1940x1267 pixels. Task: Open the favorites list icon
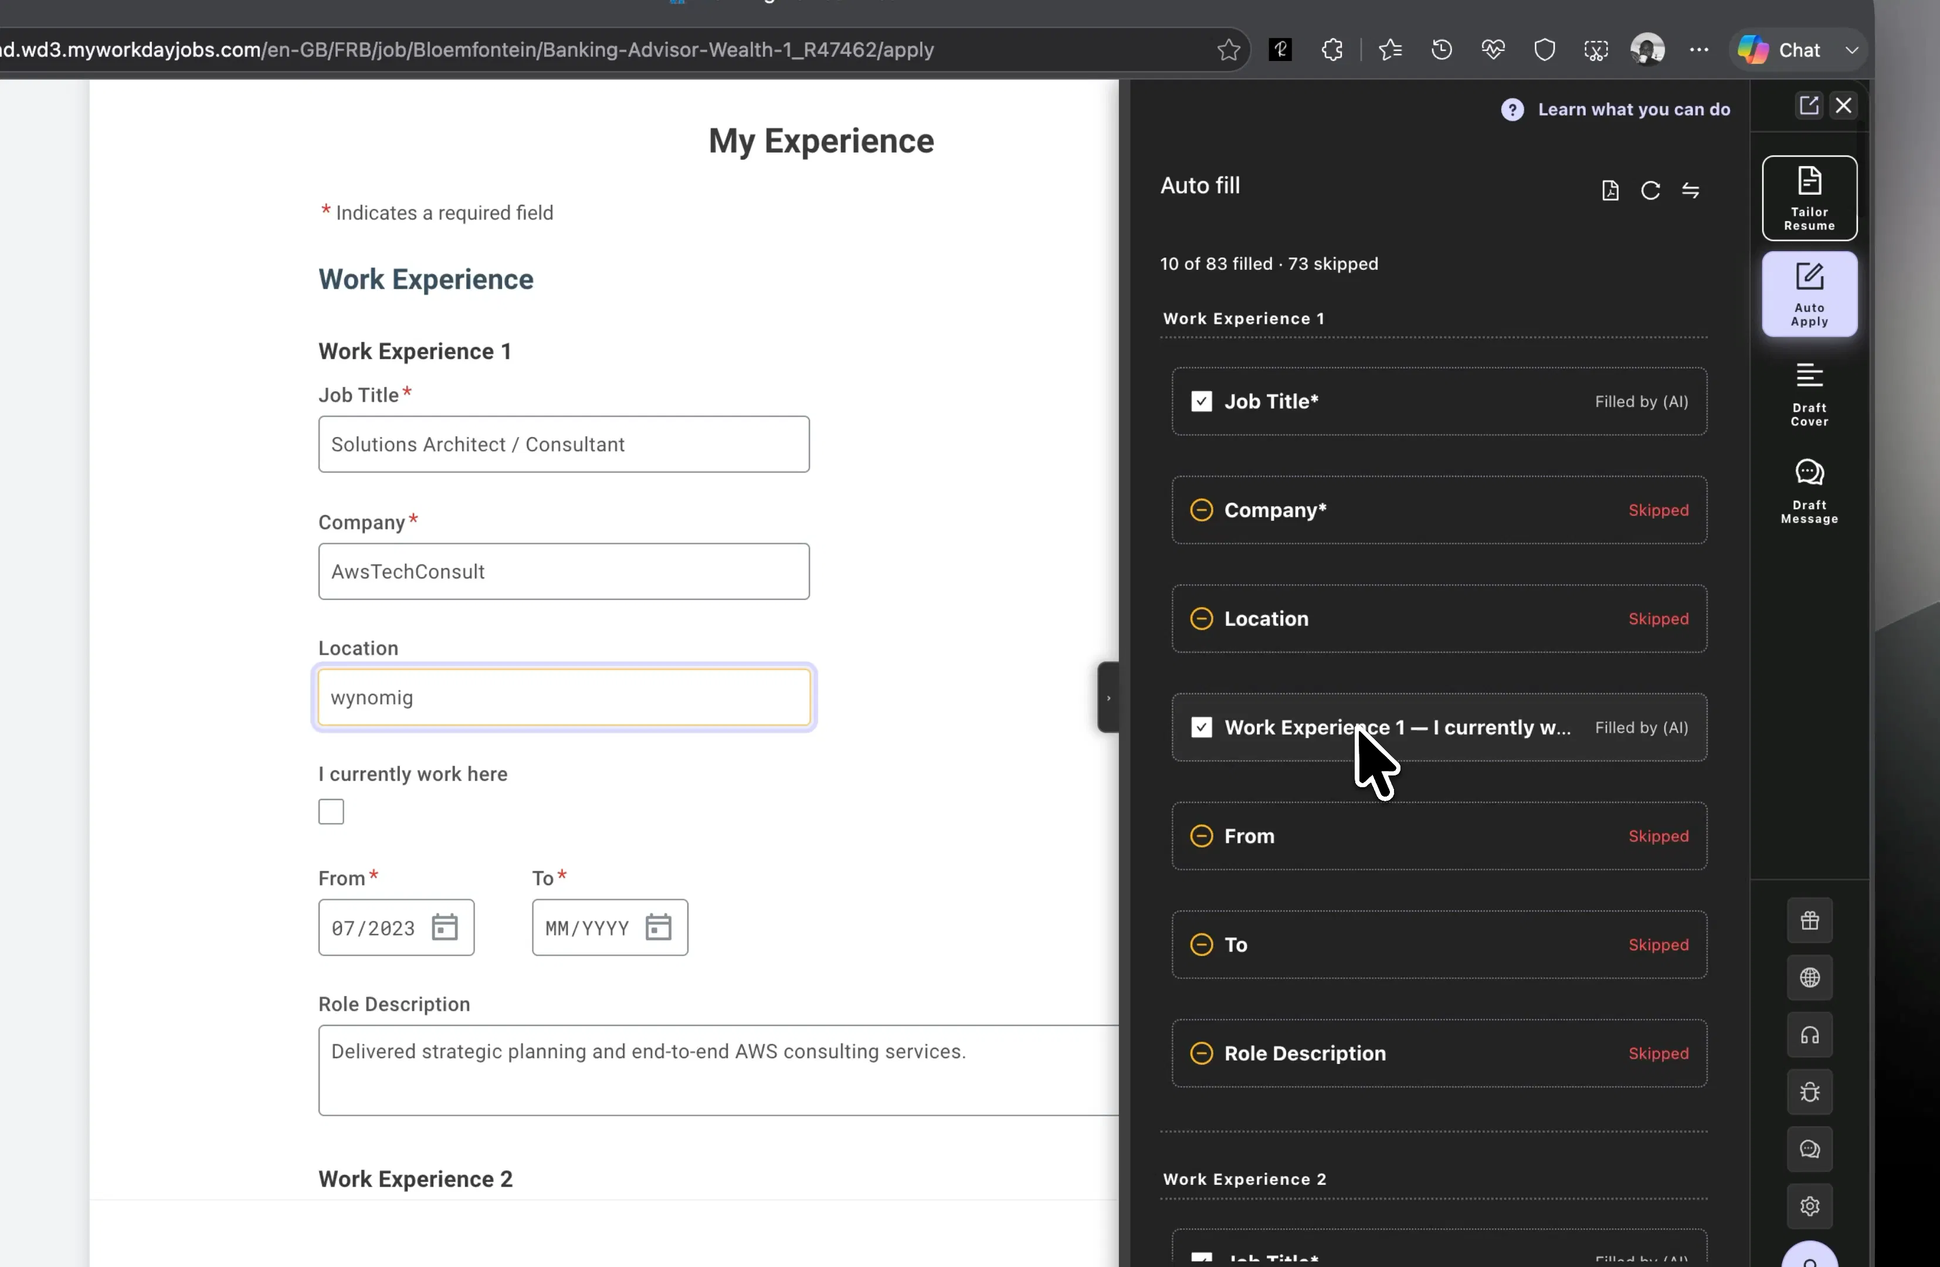click(x=1390, y=50)
